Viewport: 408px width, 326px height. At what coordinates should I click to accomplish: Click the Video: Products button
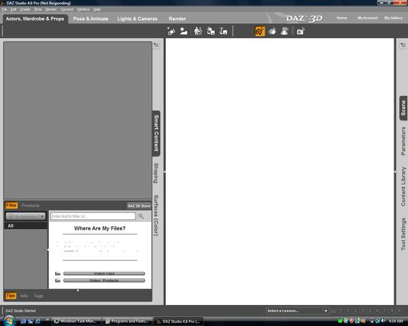pyautogui.click(x=104, y=280)
